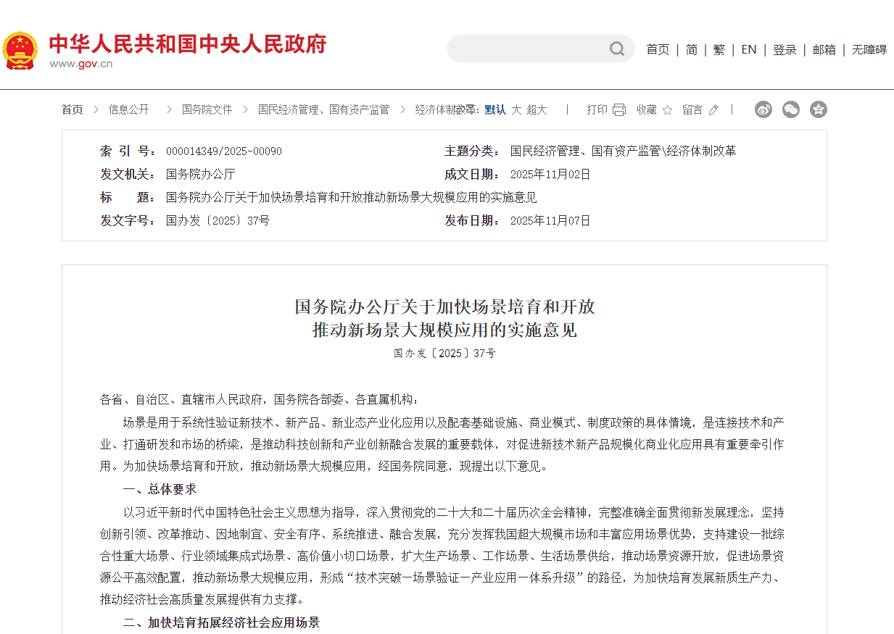Viewport: 894px width, 634px height.
Task: Switch to traditional Chinese 繁
Action: point(719,49)
